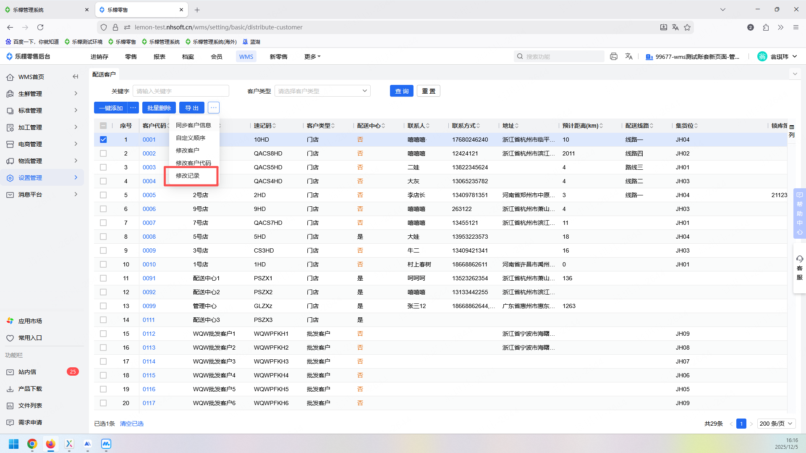The image size is (806, 453).
Task: Launch Chrome from the taskbar
Action: click(32, 444)
